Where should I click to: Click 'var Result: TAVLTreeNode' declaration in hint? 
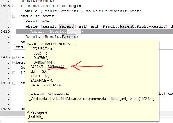click(x=49, y=94)
